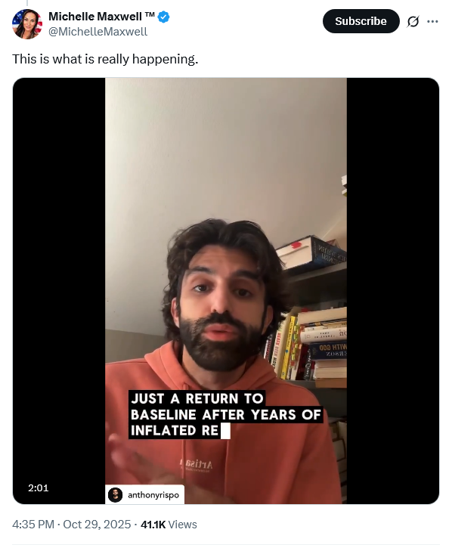Open the Grok explain-post slashed-circle icon
Image resolution: width=452 pixels, height=551 pixels.
[x=413, y=21]
